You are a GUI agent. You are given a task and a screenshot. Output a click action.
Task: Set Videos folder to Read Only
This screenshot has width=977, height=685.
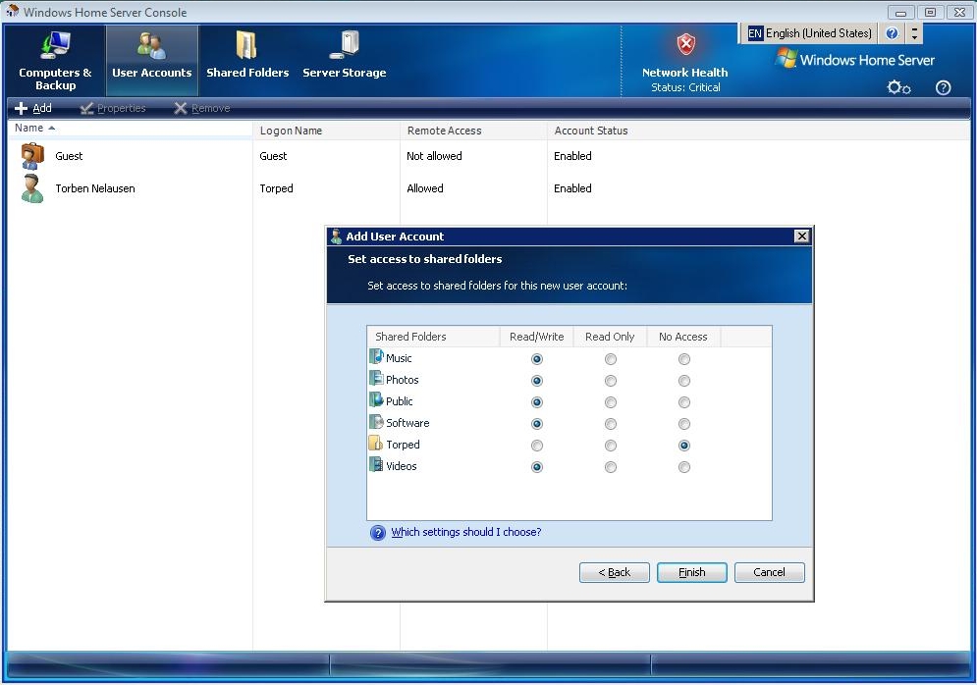click(611, 467)
